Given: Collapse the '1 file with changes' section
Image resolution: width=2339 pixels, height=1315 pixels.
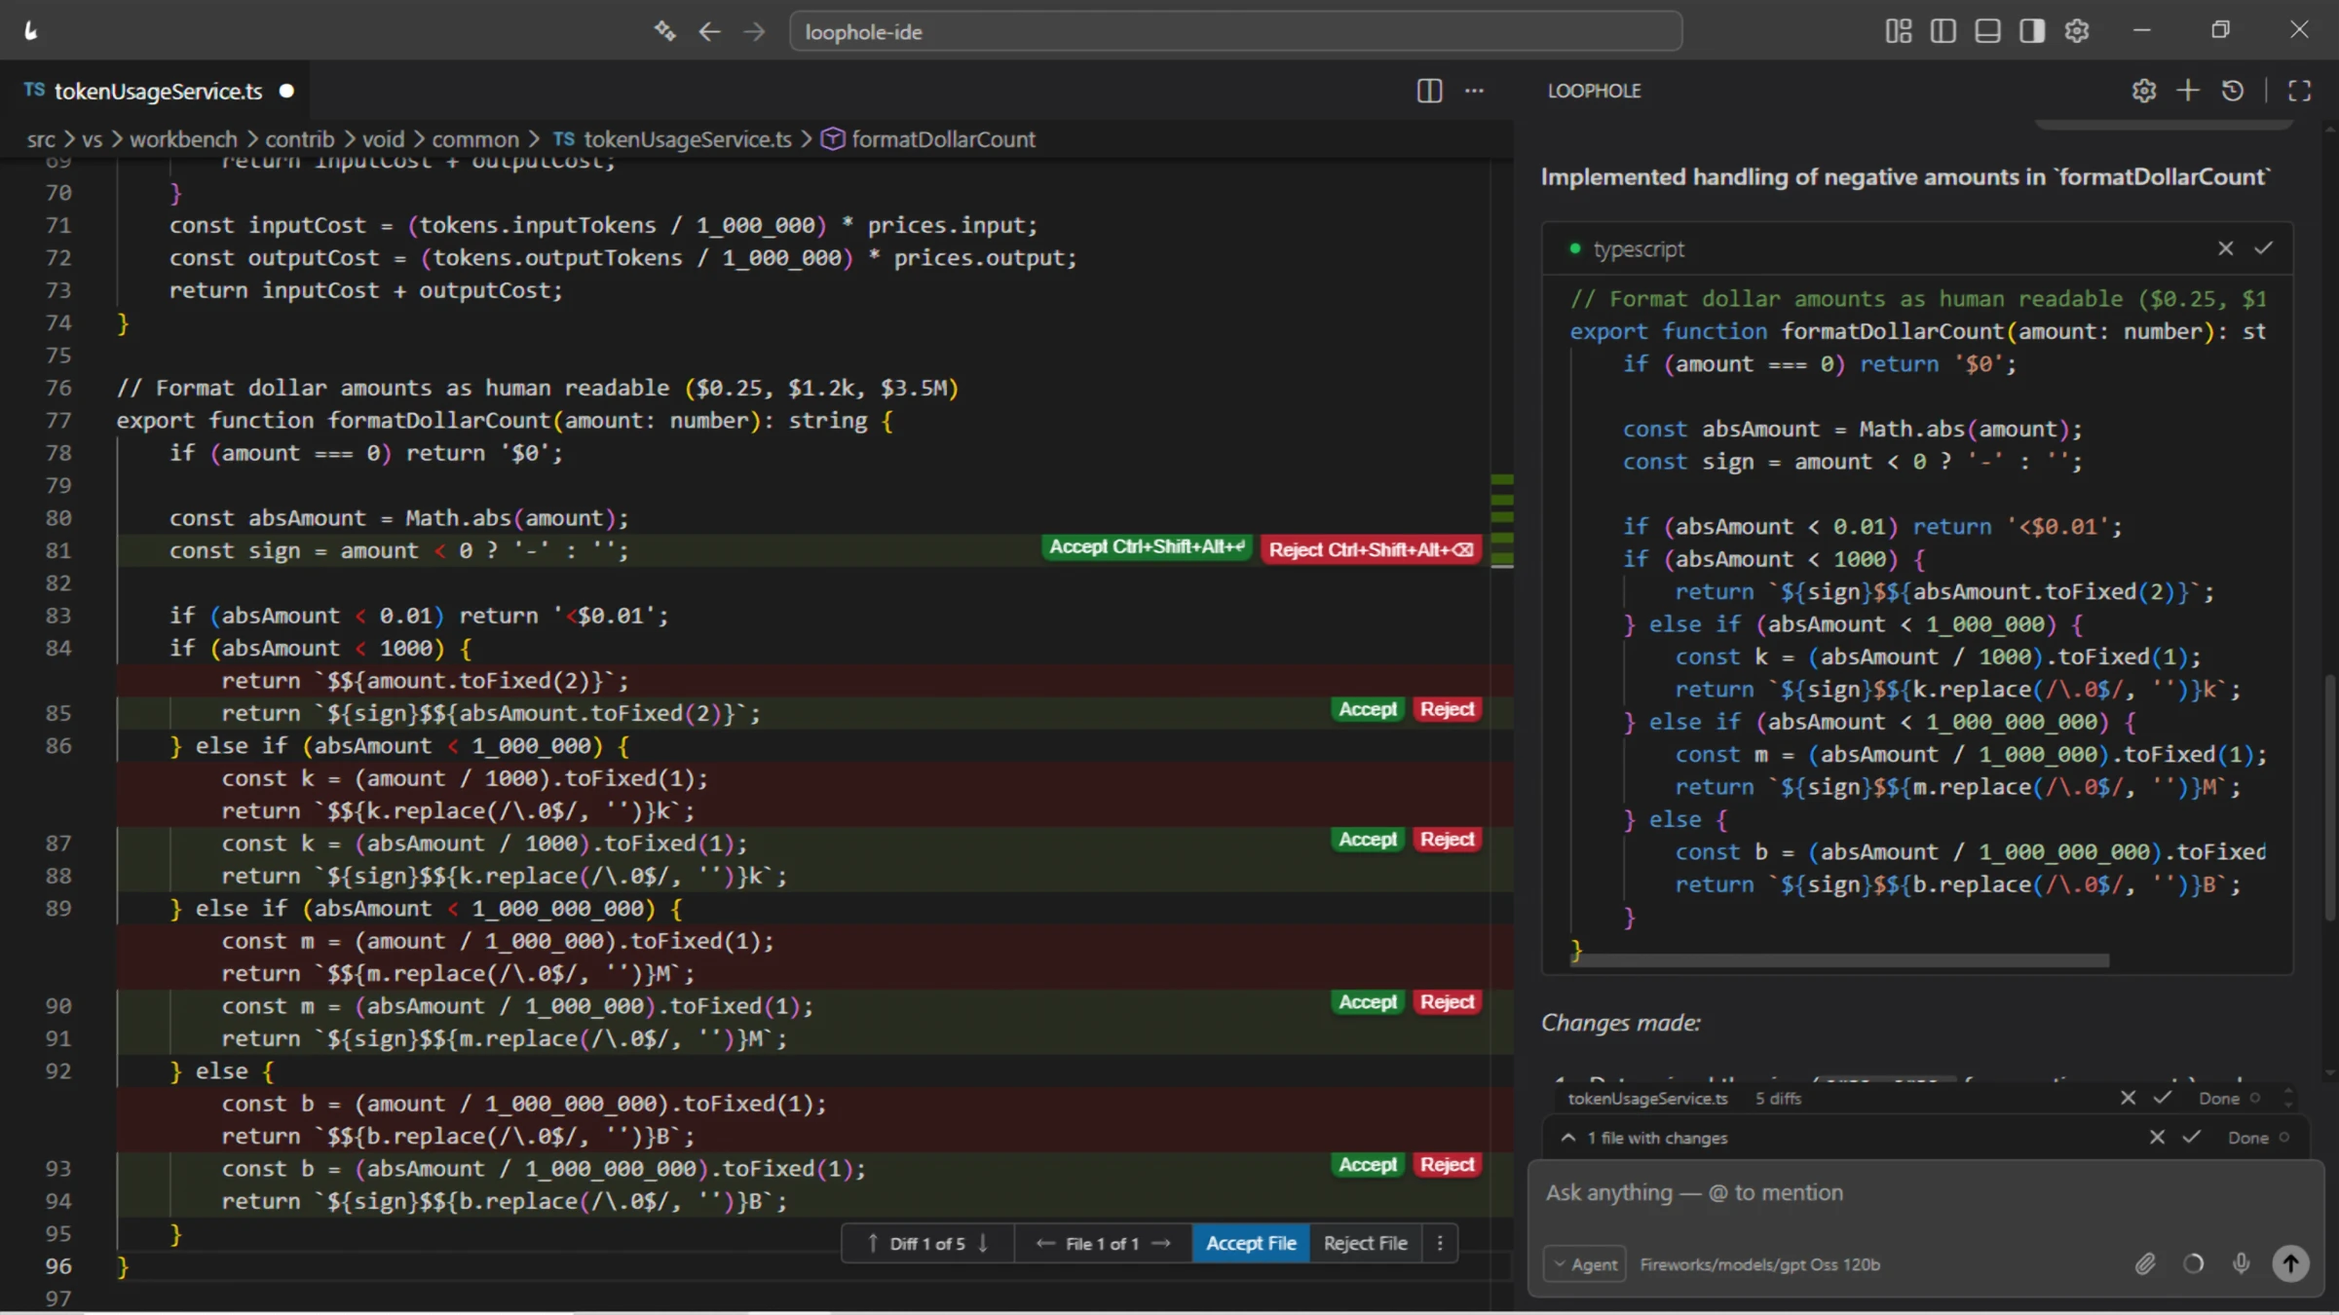Looking at the screenshot, I should 1568,1138.
